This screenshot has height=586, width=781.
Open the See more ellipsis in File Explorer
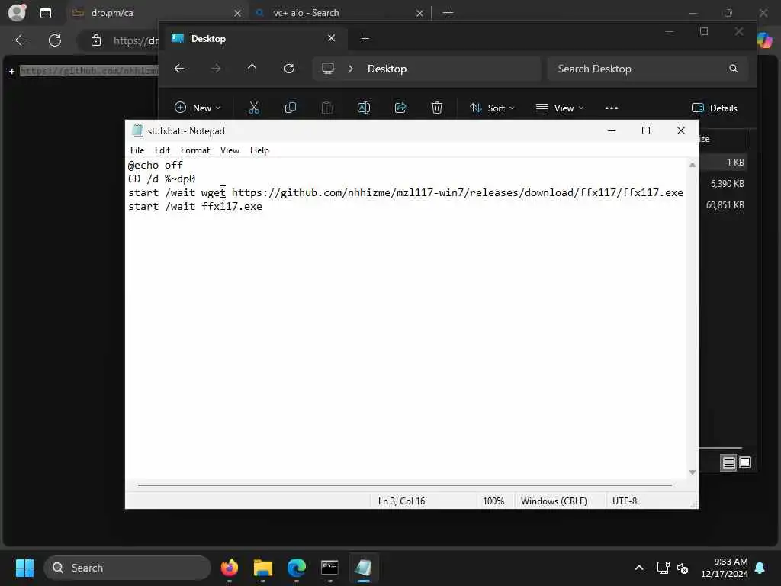tap(611, 108)
